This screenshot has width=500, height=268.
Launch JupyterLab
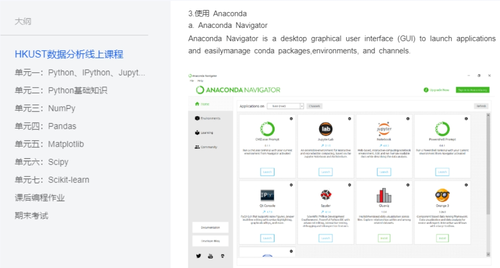[325, 172]
